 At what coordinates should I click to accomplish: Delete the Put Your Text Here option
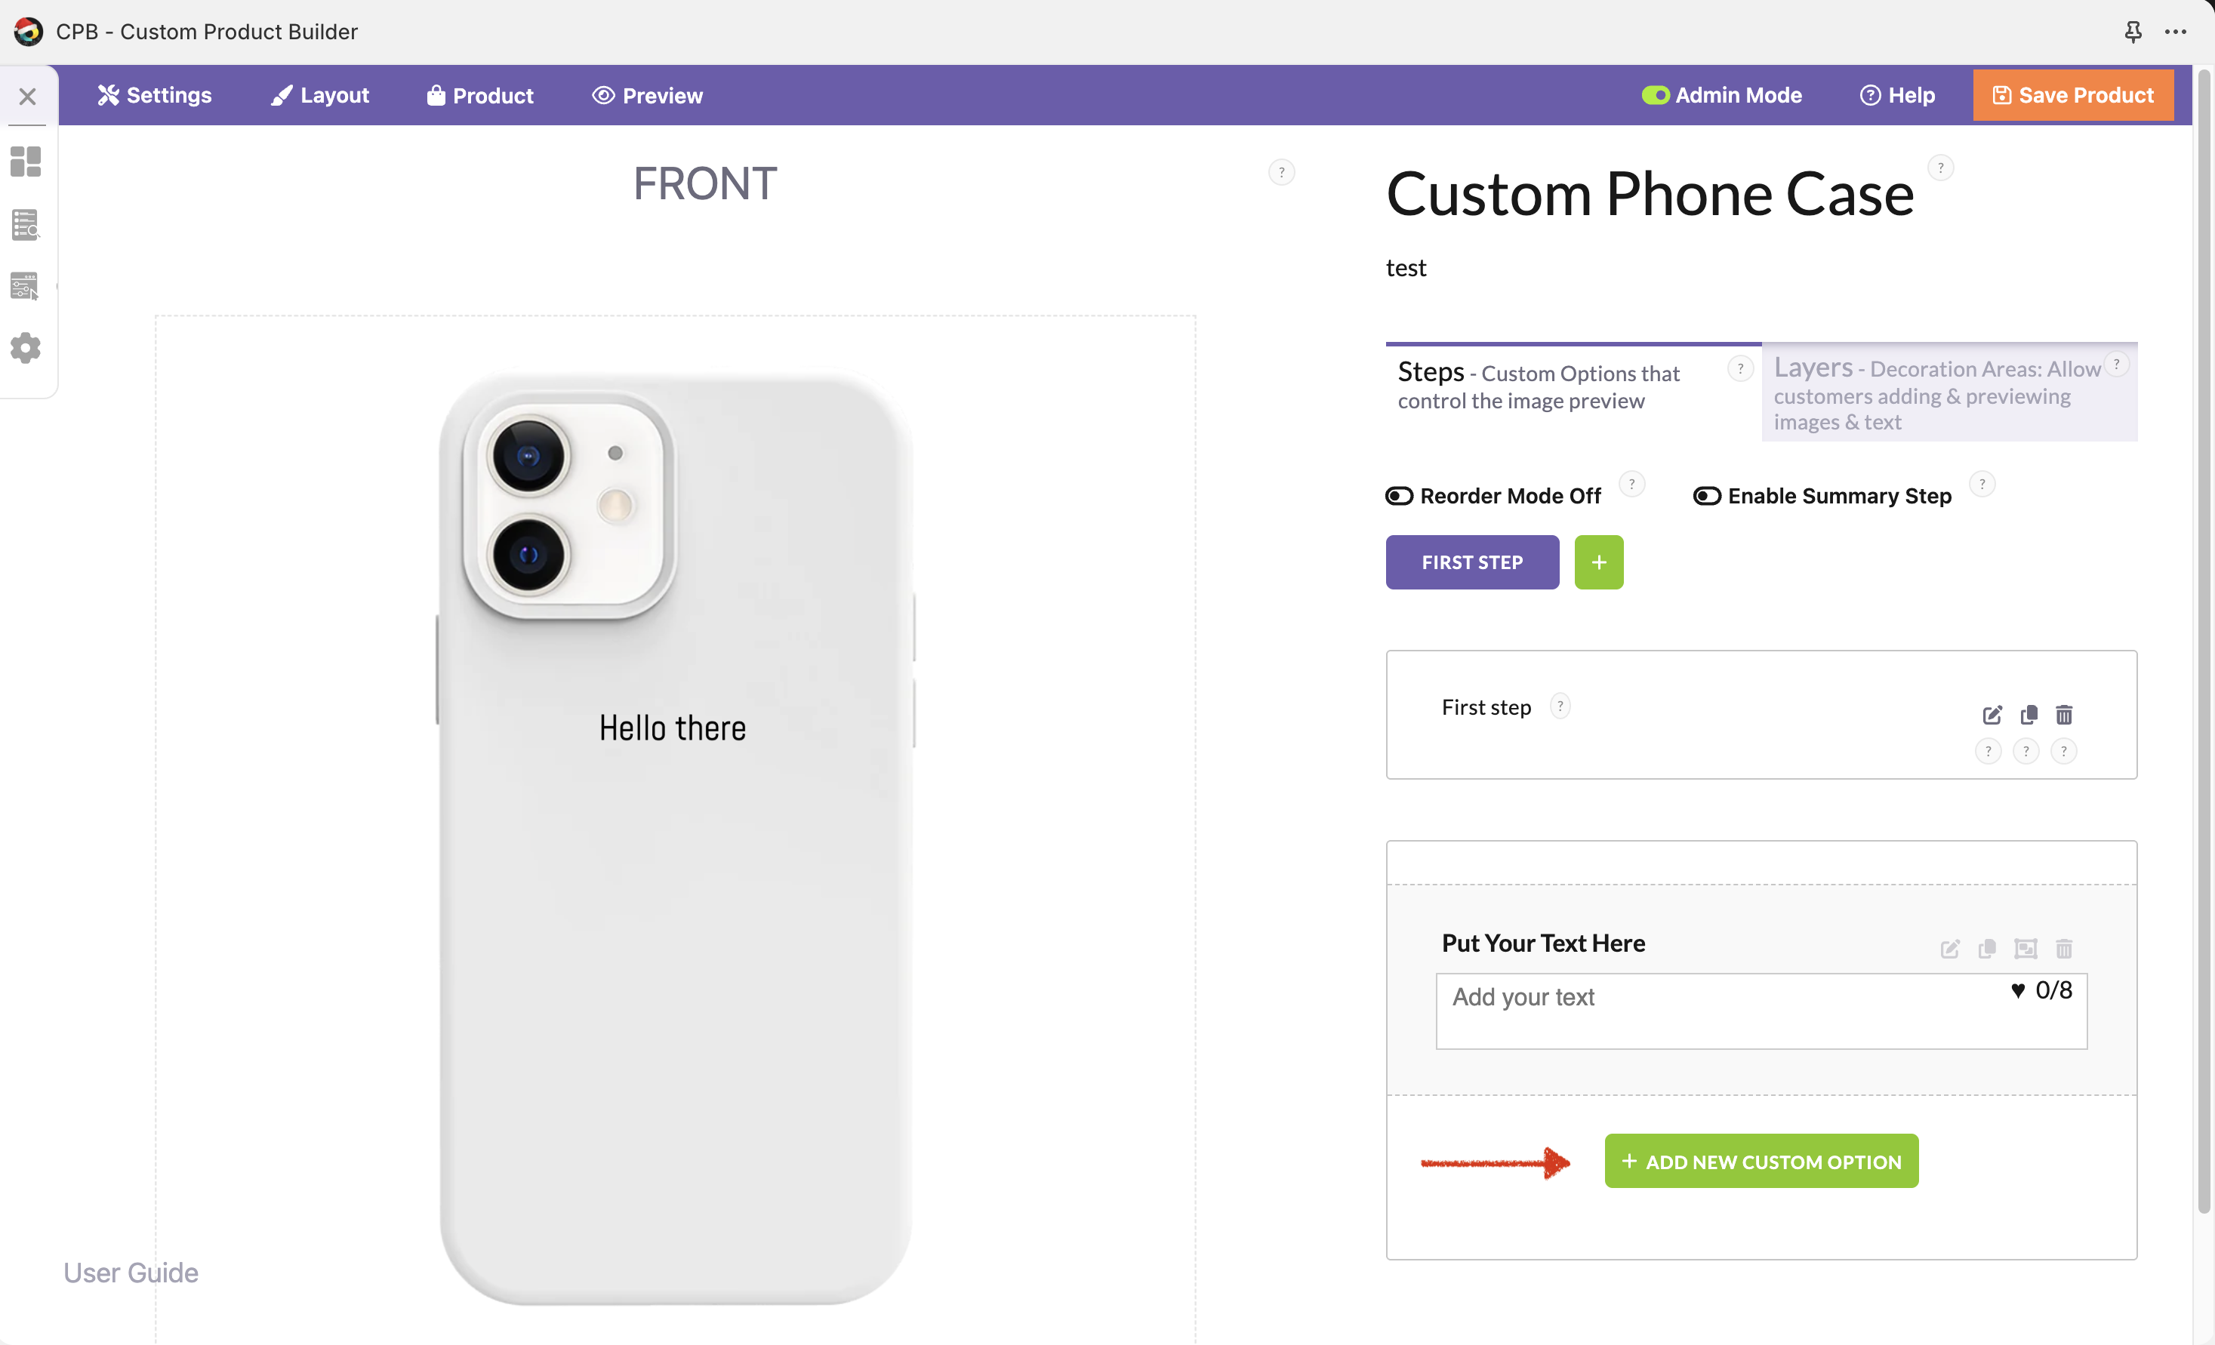pyautogui.click(x=2064, y=949)
